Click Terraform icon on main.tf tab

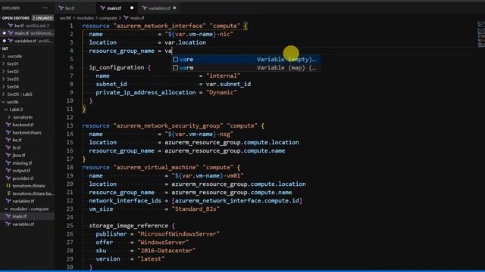tap(103, 8)
